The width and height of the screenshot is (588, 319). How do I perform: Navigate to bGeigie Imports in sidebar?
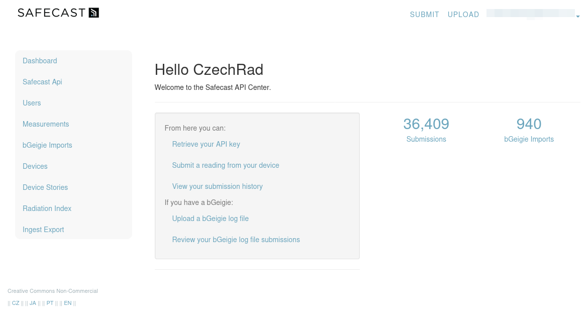point(47,145)
